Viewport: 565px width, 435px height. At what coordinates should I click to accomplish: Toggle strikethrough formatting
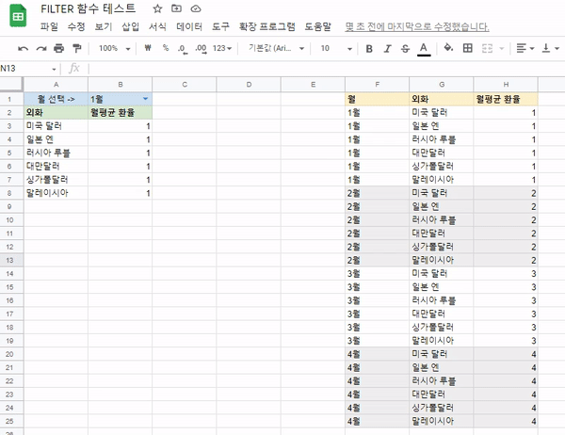[x=405, y=49]
